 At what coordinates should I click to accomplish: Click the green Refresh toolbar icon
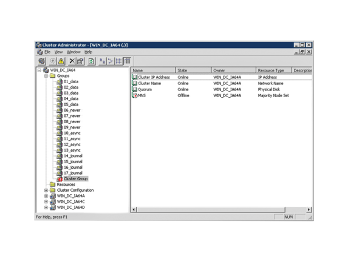pyautogui.click(x=91, y=61)
